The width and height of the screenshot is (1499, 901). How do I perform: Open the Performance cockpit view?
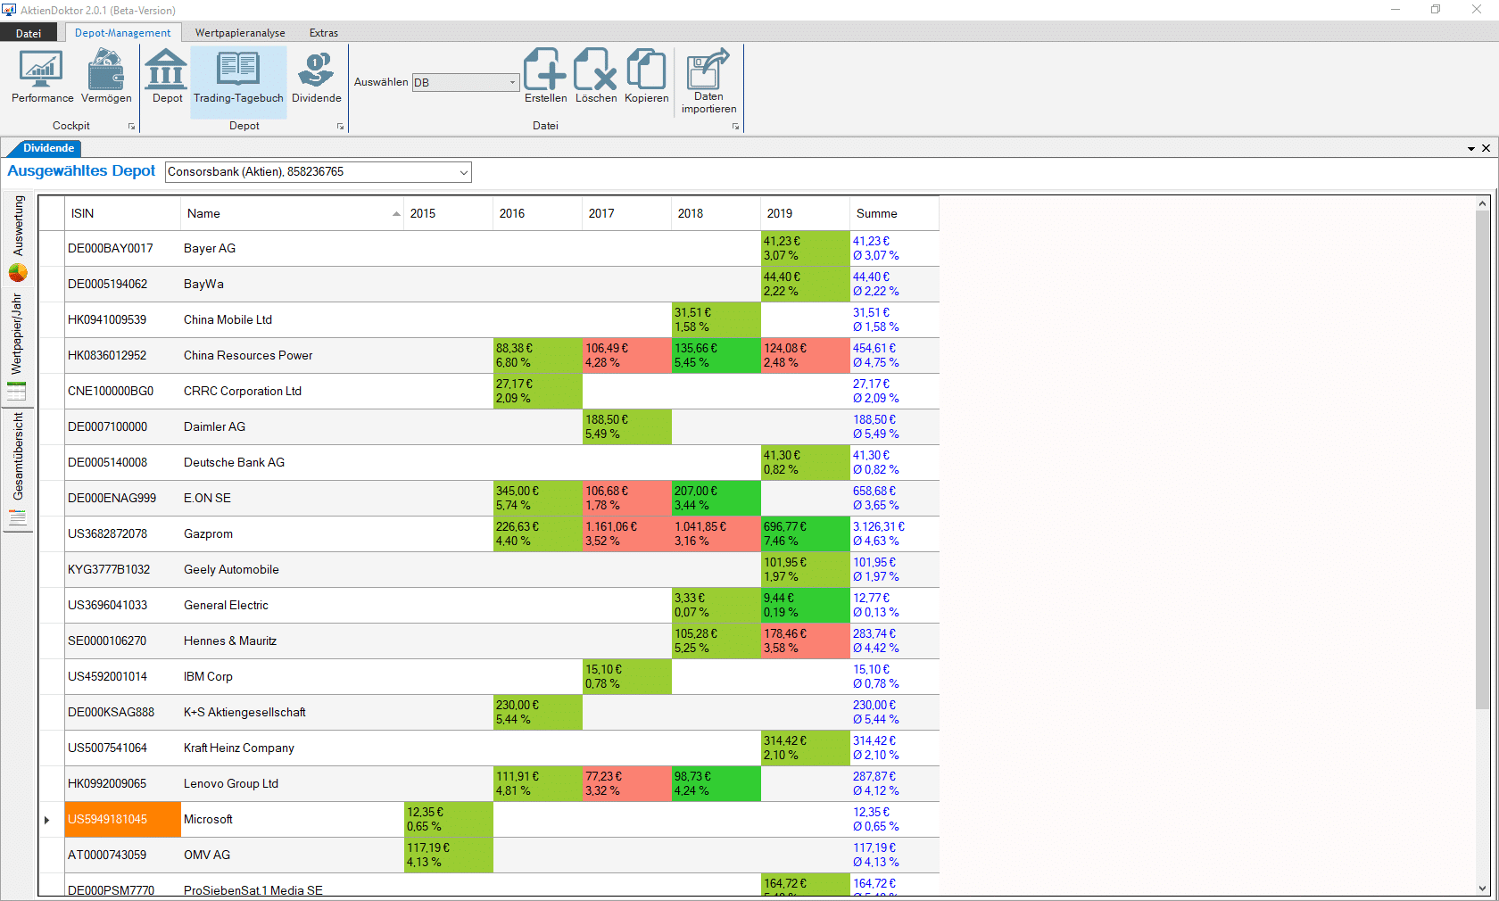(42, 79)
